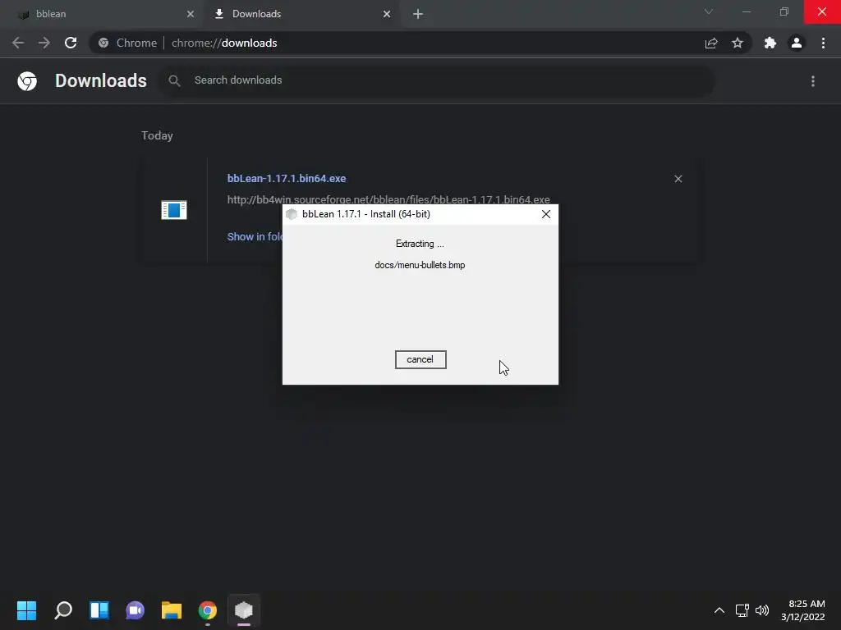Cancel the bbLean extraction
841x630 pixels.
pyautogui.click(x=420, y=359)
